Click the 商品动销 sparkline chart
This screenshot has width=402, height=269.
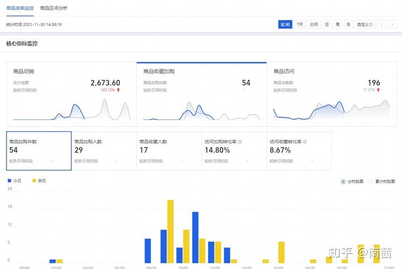[72, 110]
